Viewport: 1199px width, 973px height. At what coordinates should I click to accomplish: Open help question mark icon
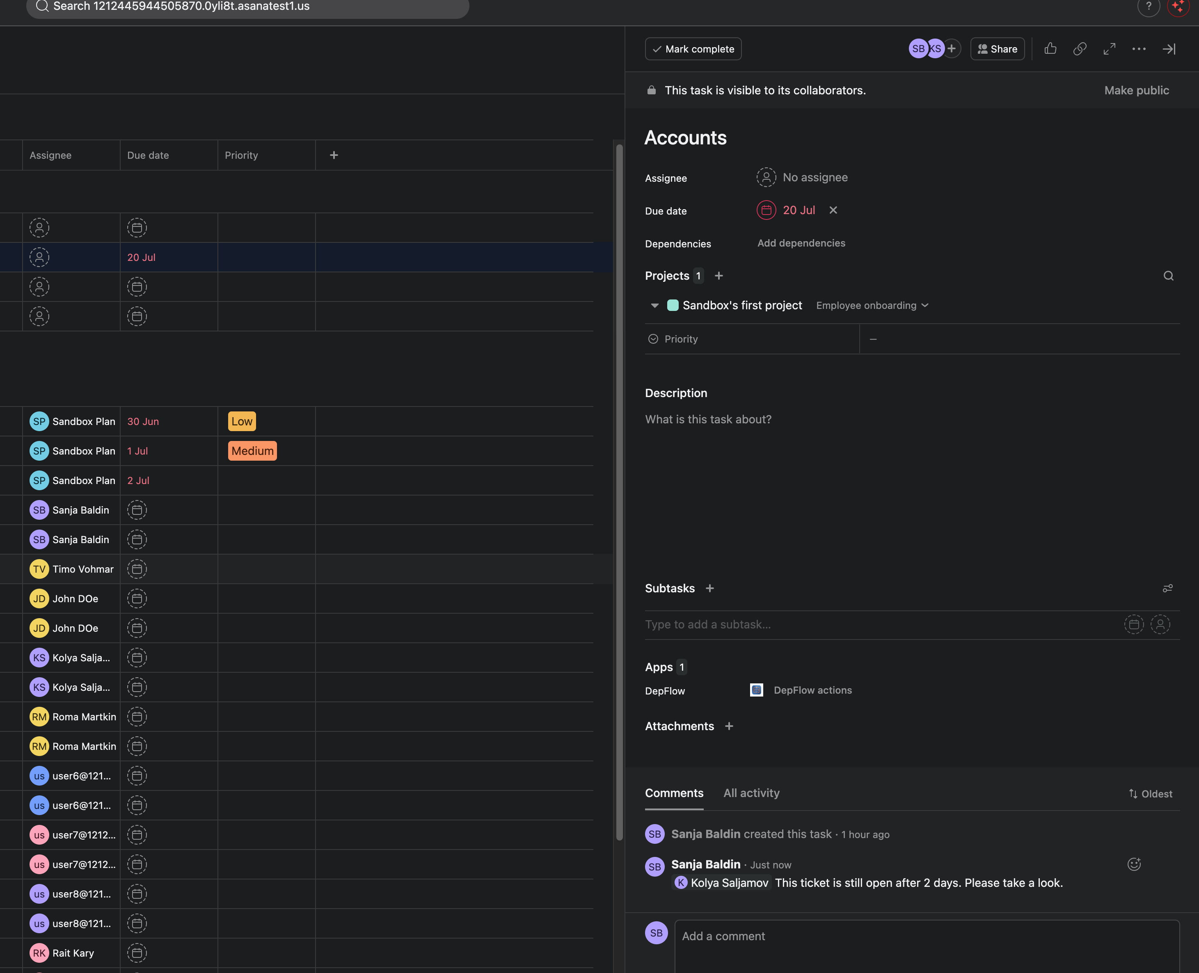tap(1149, 6)
